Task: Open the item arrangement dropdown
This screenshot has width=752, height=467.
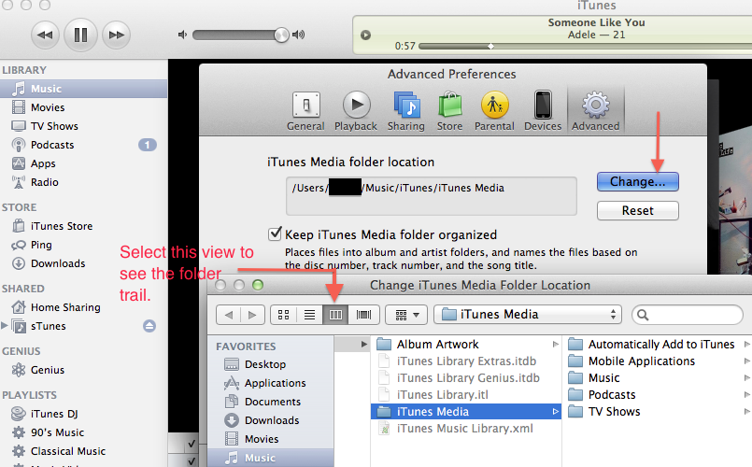Action: coord(406,315)
